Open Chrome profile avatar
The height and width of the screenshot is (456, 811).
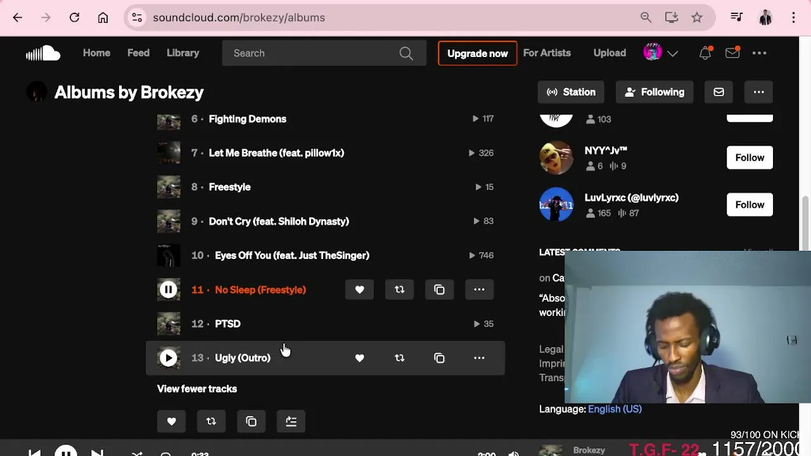pos(765,18)
